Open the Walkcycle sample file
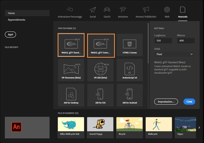204x143 pixels. click(159, 128)
